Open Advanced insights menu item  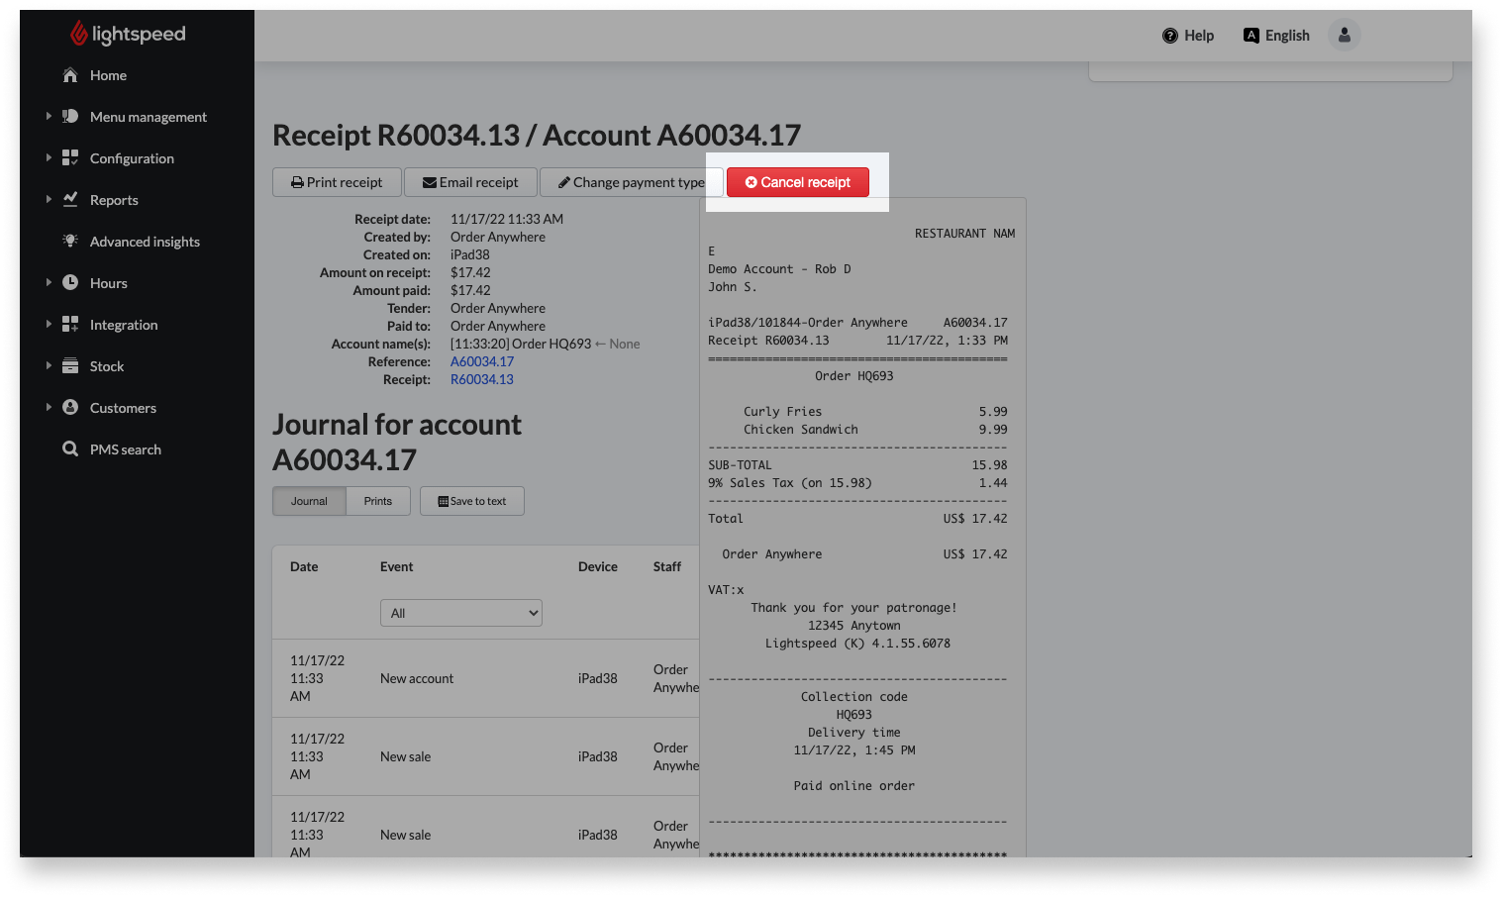coord(145,242)
